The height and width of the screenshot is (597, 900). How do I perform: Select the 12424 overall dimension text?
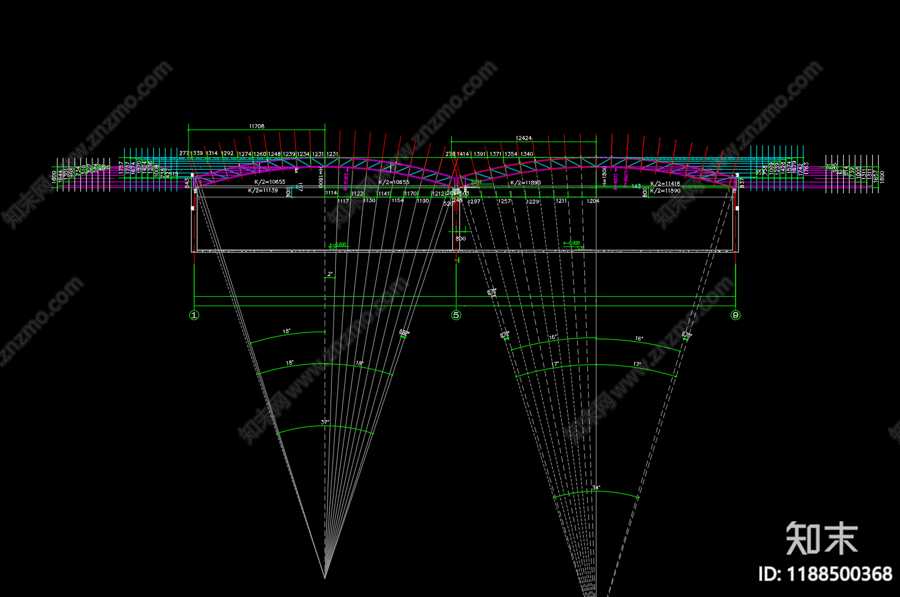tap(523, 138)
